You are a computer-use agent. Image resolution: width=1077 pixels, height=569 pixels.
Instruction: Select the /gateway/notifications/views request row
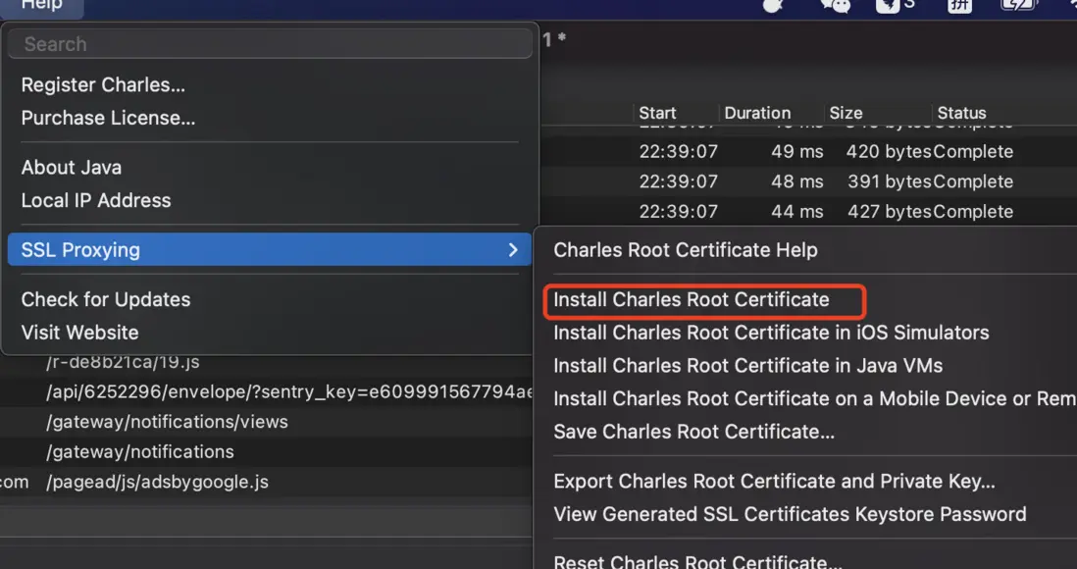167,422
